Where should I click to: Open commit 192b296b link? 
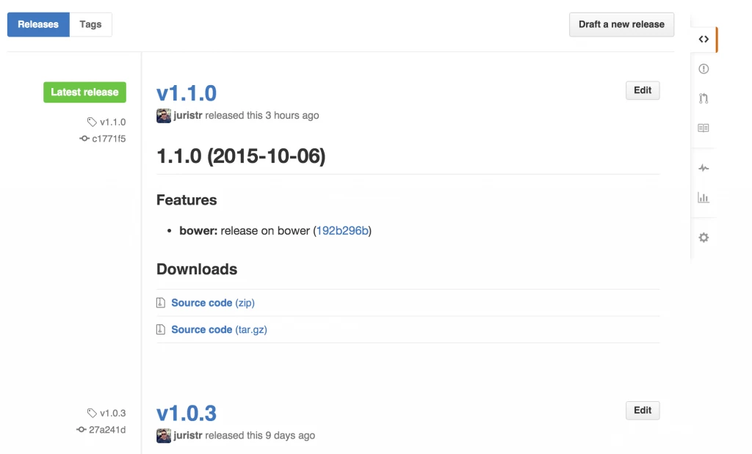tap(343, 230)
